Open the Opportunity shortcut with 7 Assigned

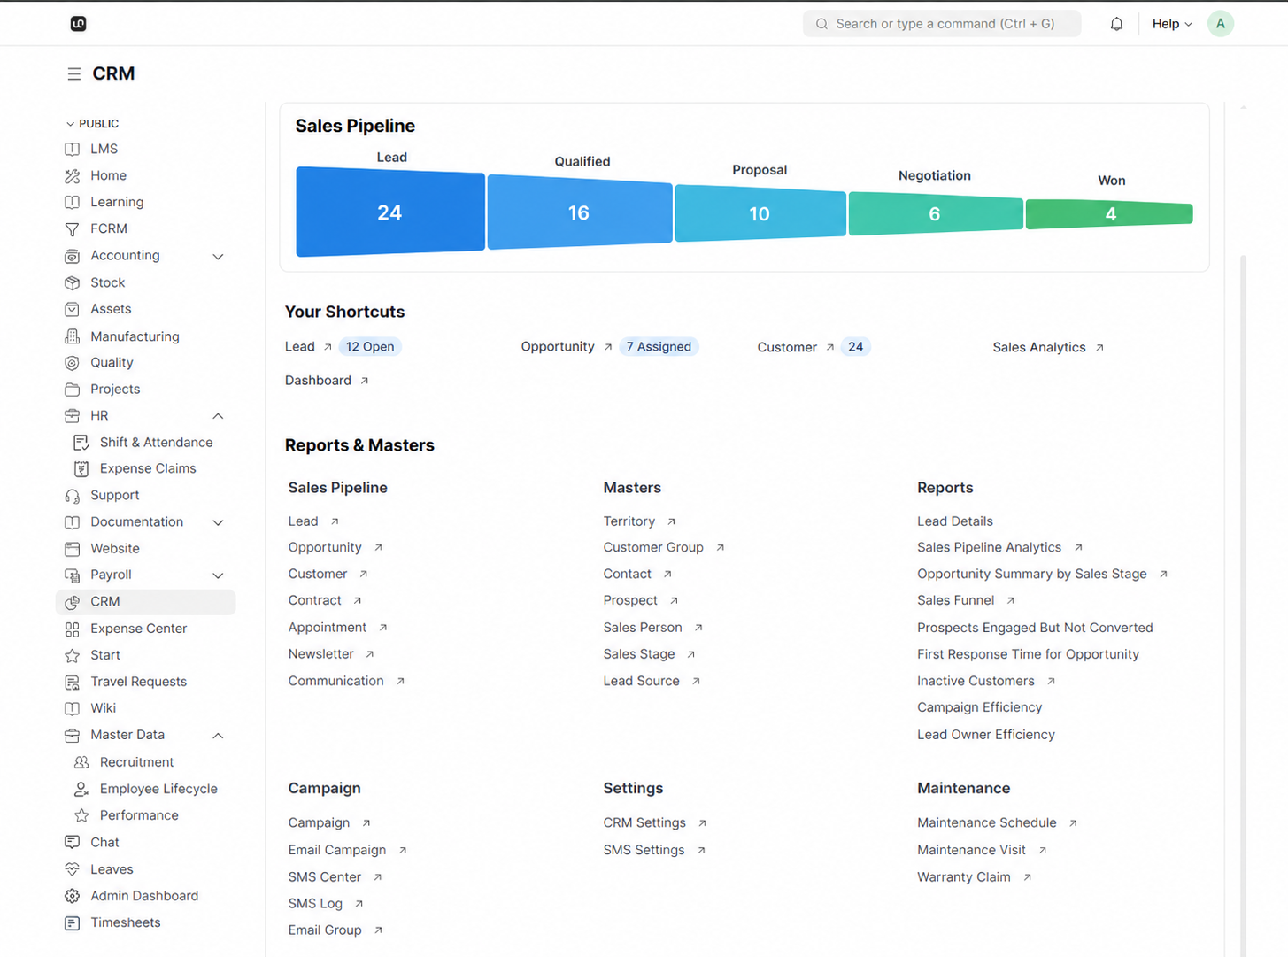(567, 347)
